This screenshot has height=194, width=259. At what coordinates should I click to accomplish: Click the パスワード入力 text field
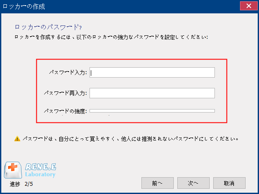(152, 72)
